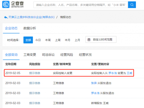Switch to the 经营风险 tab
The width and height of the screenshot is (144, 108).
(67, 55)
